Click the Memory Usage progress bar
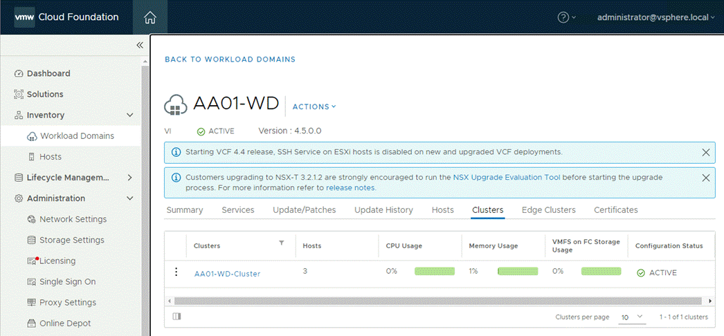Viewport: 724px width, 336px height. (x=518, y=271)
